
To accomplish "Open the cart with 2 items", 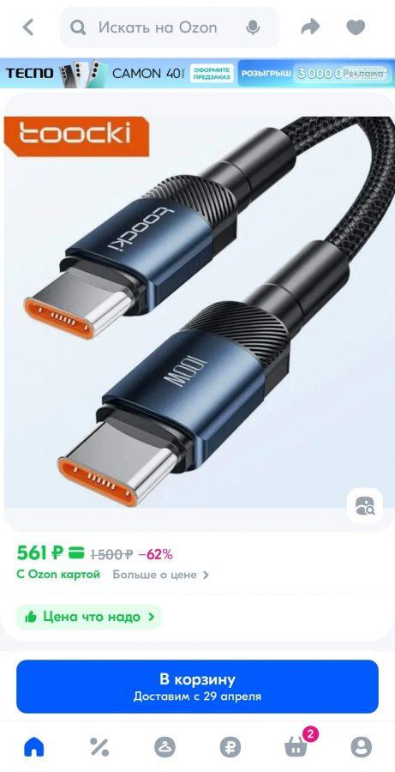I will (x=297, y=745).
